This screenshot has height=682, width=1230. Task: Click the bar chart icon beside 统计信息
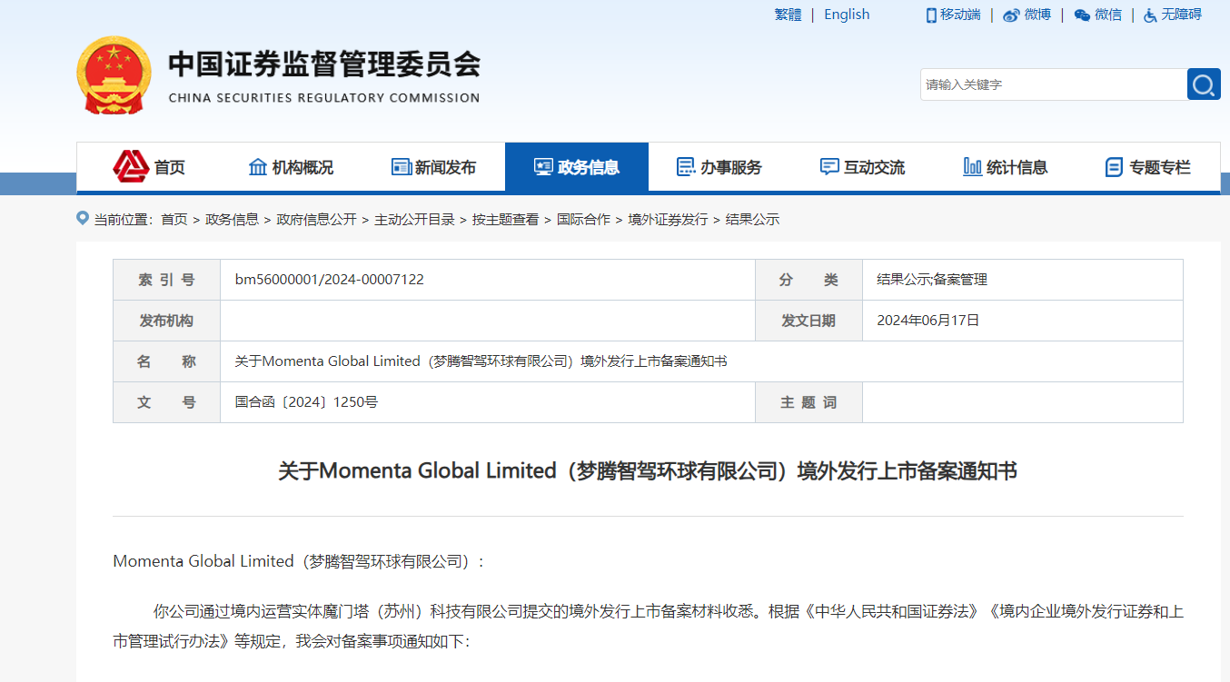(972, 167)
